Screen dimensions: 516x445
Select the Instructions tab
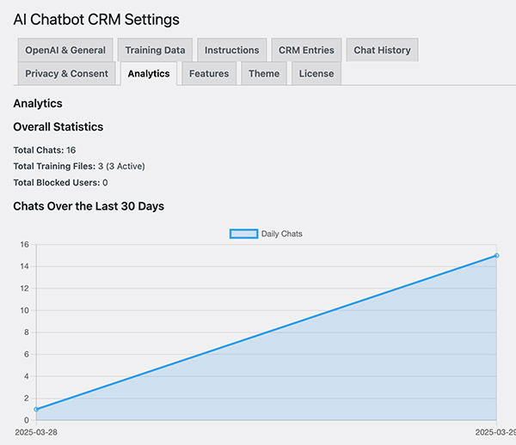(x=231, y=50)
